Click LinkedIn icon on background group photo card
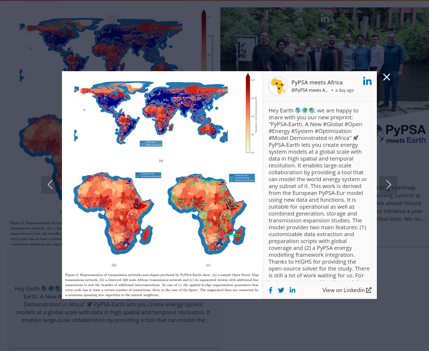 (x=325, y=19)
